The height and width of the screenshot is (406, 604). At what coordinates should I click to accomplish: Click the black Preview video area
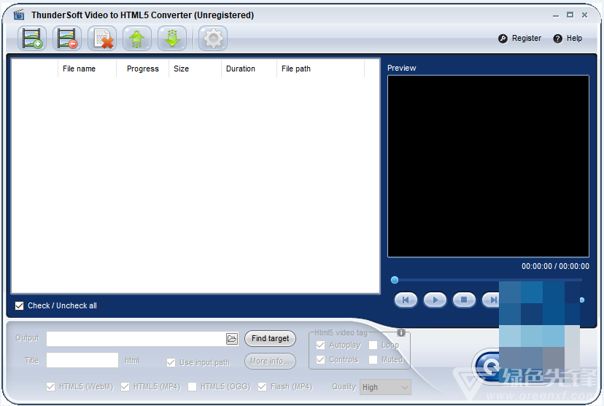488,166
